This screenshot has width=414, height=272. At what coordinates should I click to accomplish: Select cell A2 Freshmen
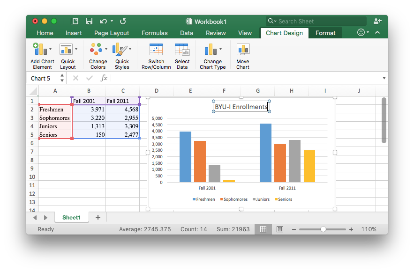[x=55, y=110]
